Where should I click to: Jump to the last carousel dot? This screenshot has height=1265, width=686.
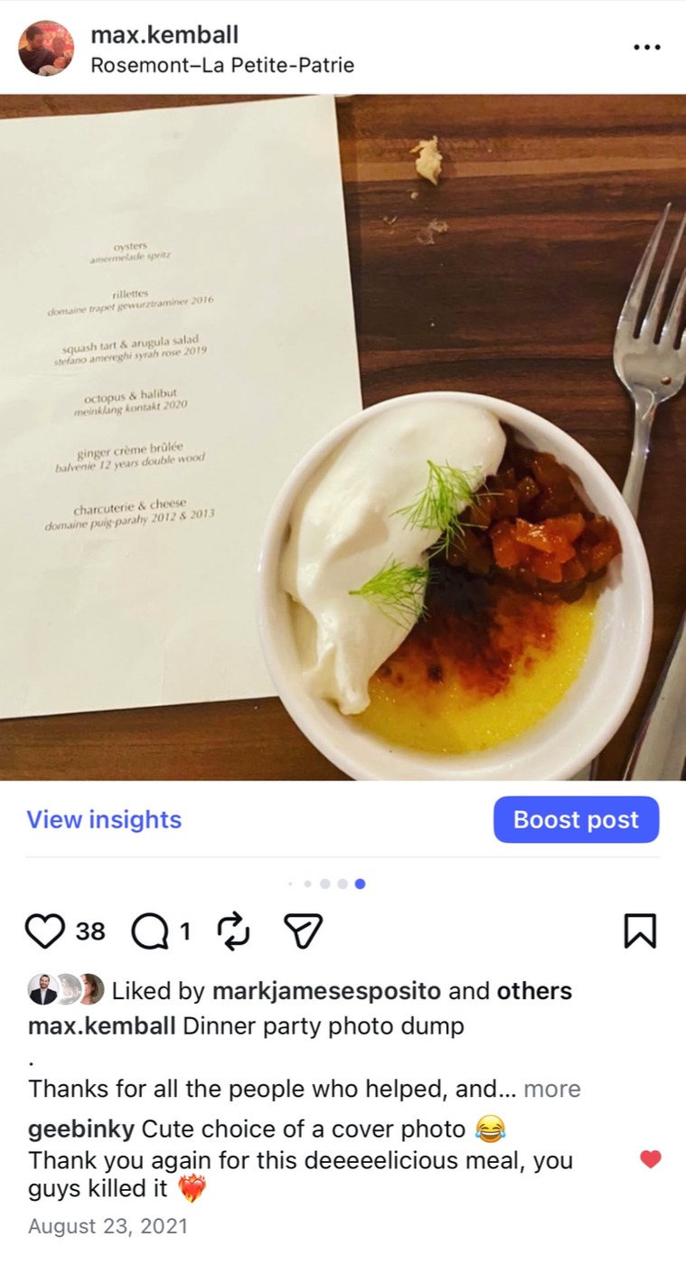point(360,883)
